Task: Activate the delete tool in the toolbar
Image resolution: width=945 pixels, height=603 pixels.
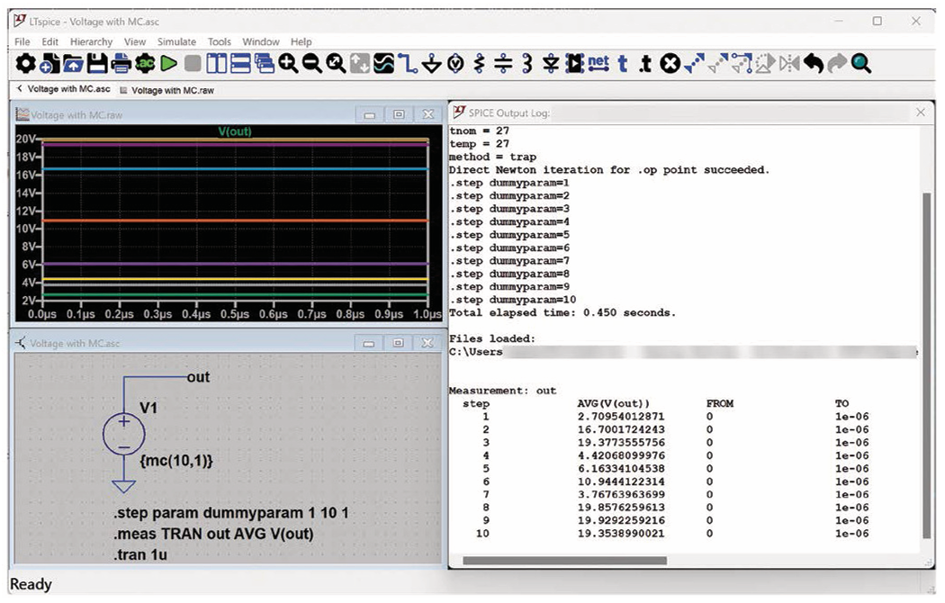Action: point(670,63)
